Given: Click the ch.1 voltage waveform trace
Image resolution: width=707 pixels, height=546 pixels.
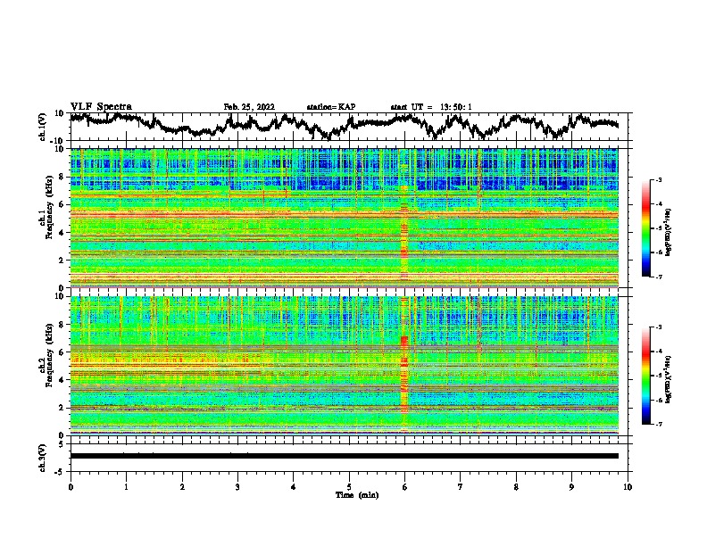Looking at the screenshot, I should coord(344,126).
